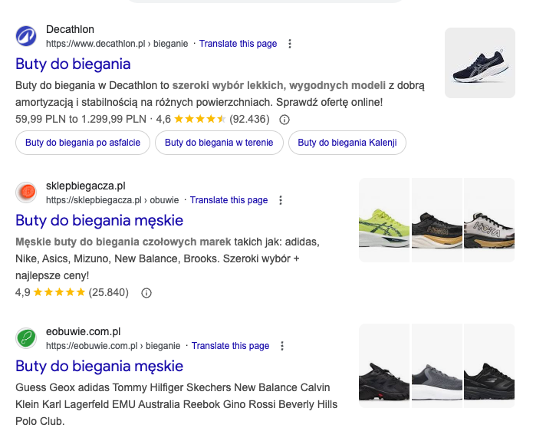Click the eobuwie.com.pl favicon
The height and width of the screenshot is (441, 546).
26,338
